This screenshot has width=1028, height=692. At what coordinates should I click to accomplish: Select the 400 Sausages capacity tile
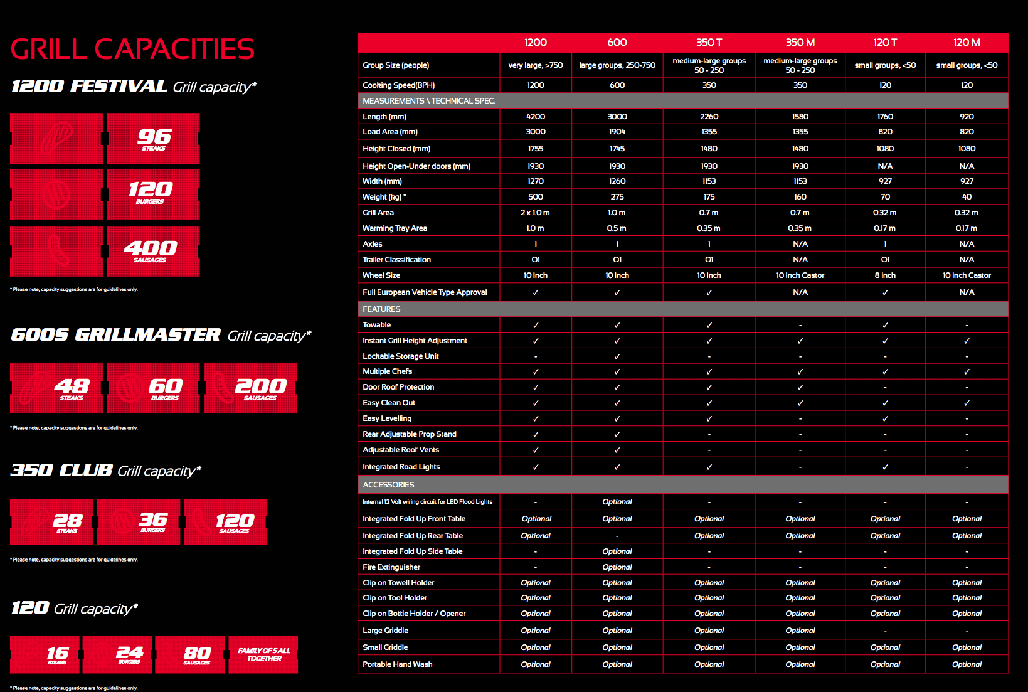click(x=154, y=251)
